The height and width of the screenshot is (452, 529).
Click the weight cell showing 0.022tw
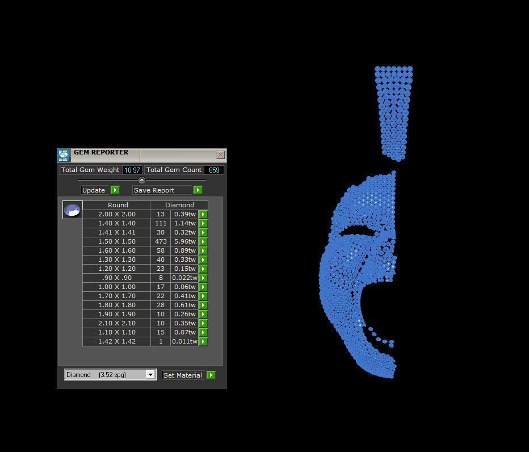(x=184, y=278)
